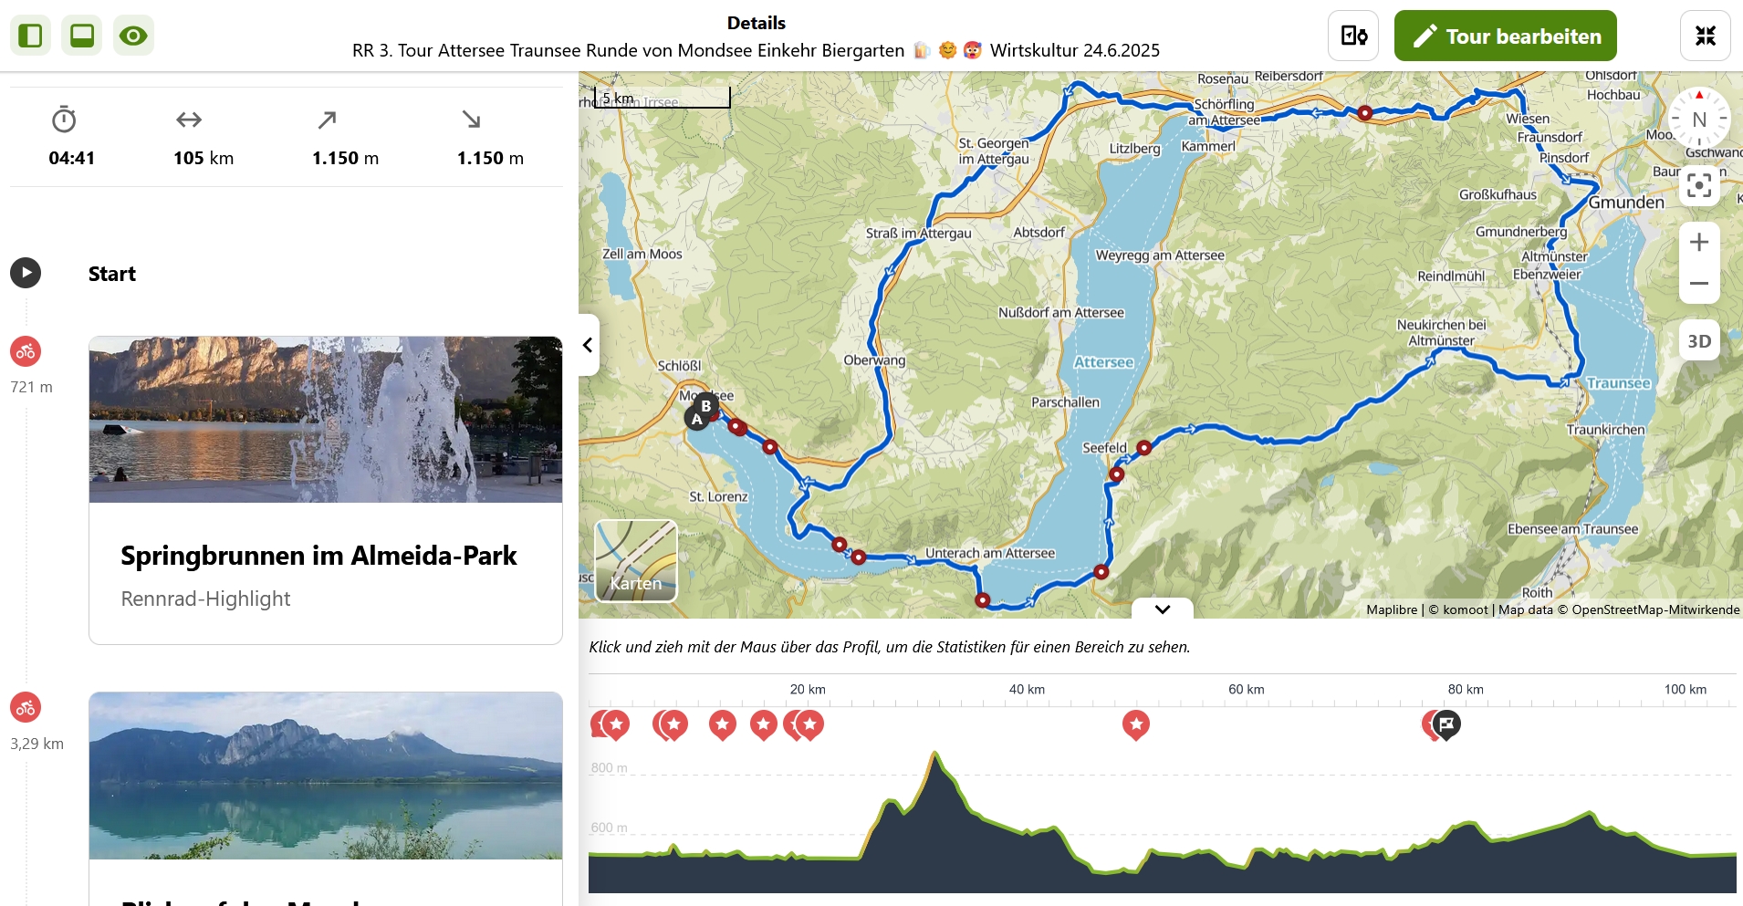This screenshot has width=1743, height=906.
Task: Click the start marker A on the map
Action: tap(696, 420)
